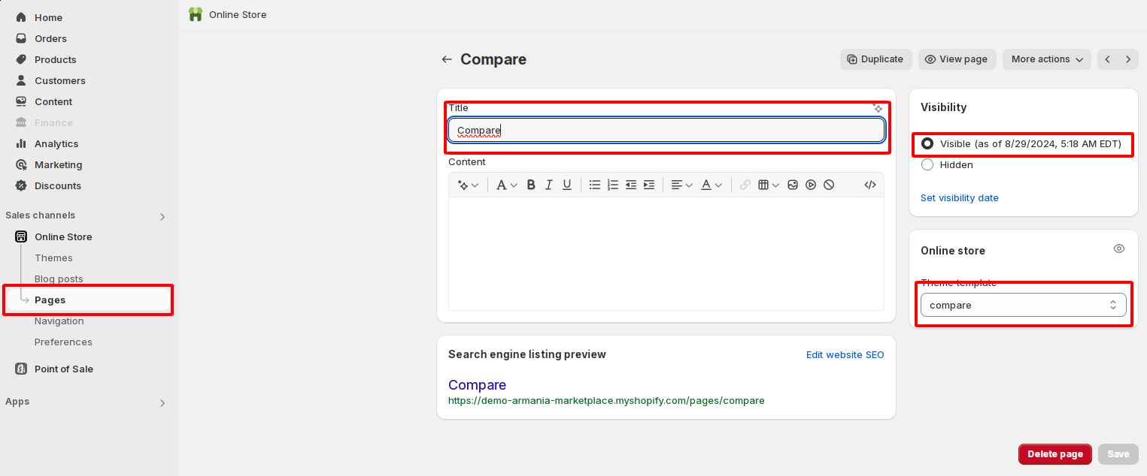Open Navigation under Online Store

59,321
